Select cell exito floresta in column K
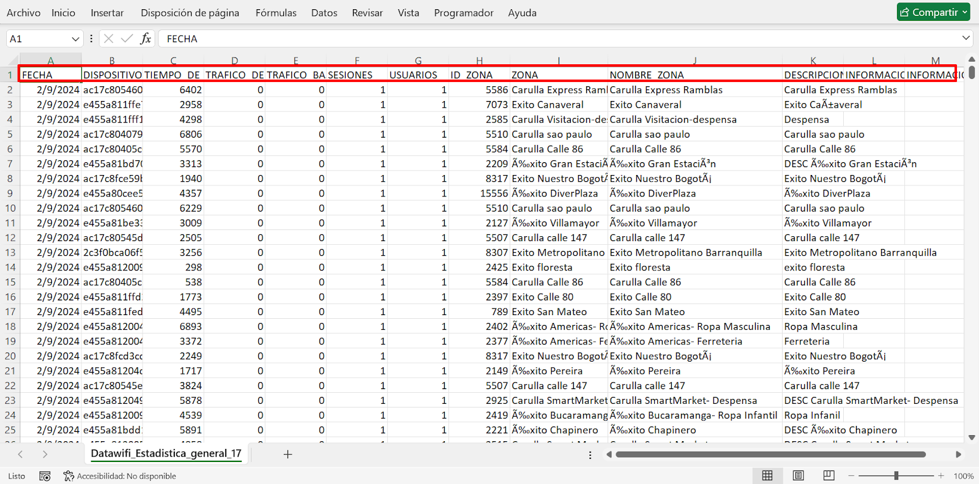 click(x=814, y=267)
